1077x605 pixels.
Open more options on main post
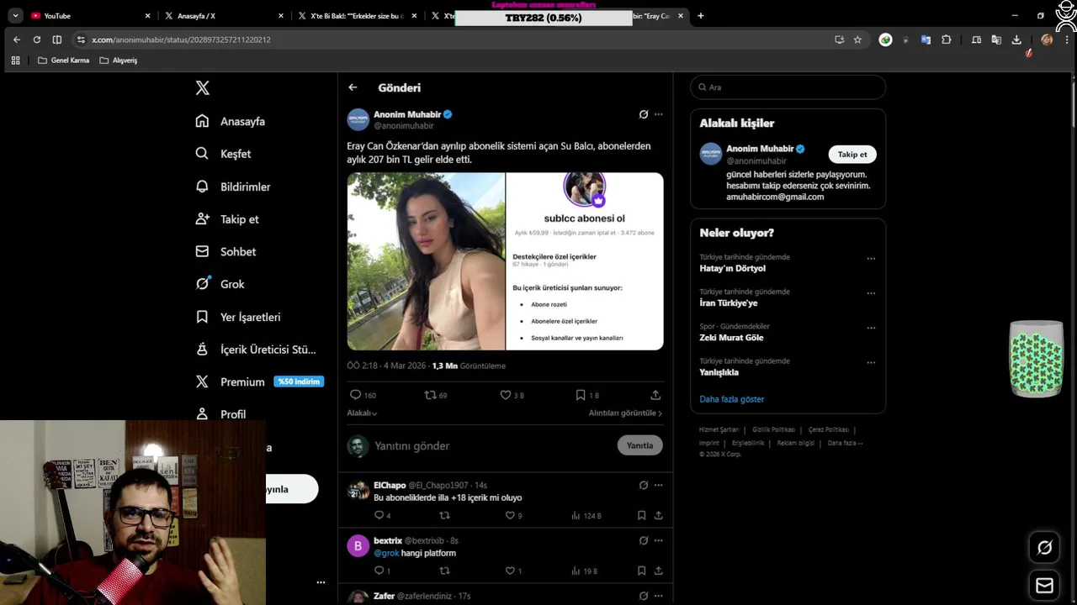pyautogui.click(x=658, y=114)
